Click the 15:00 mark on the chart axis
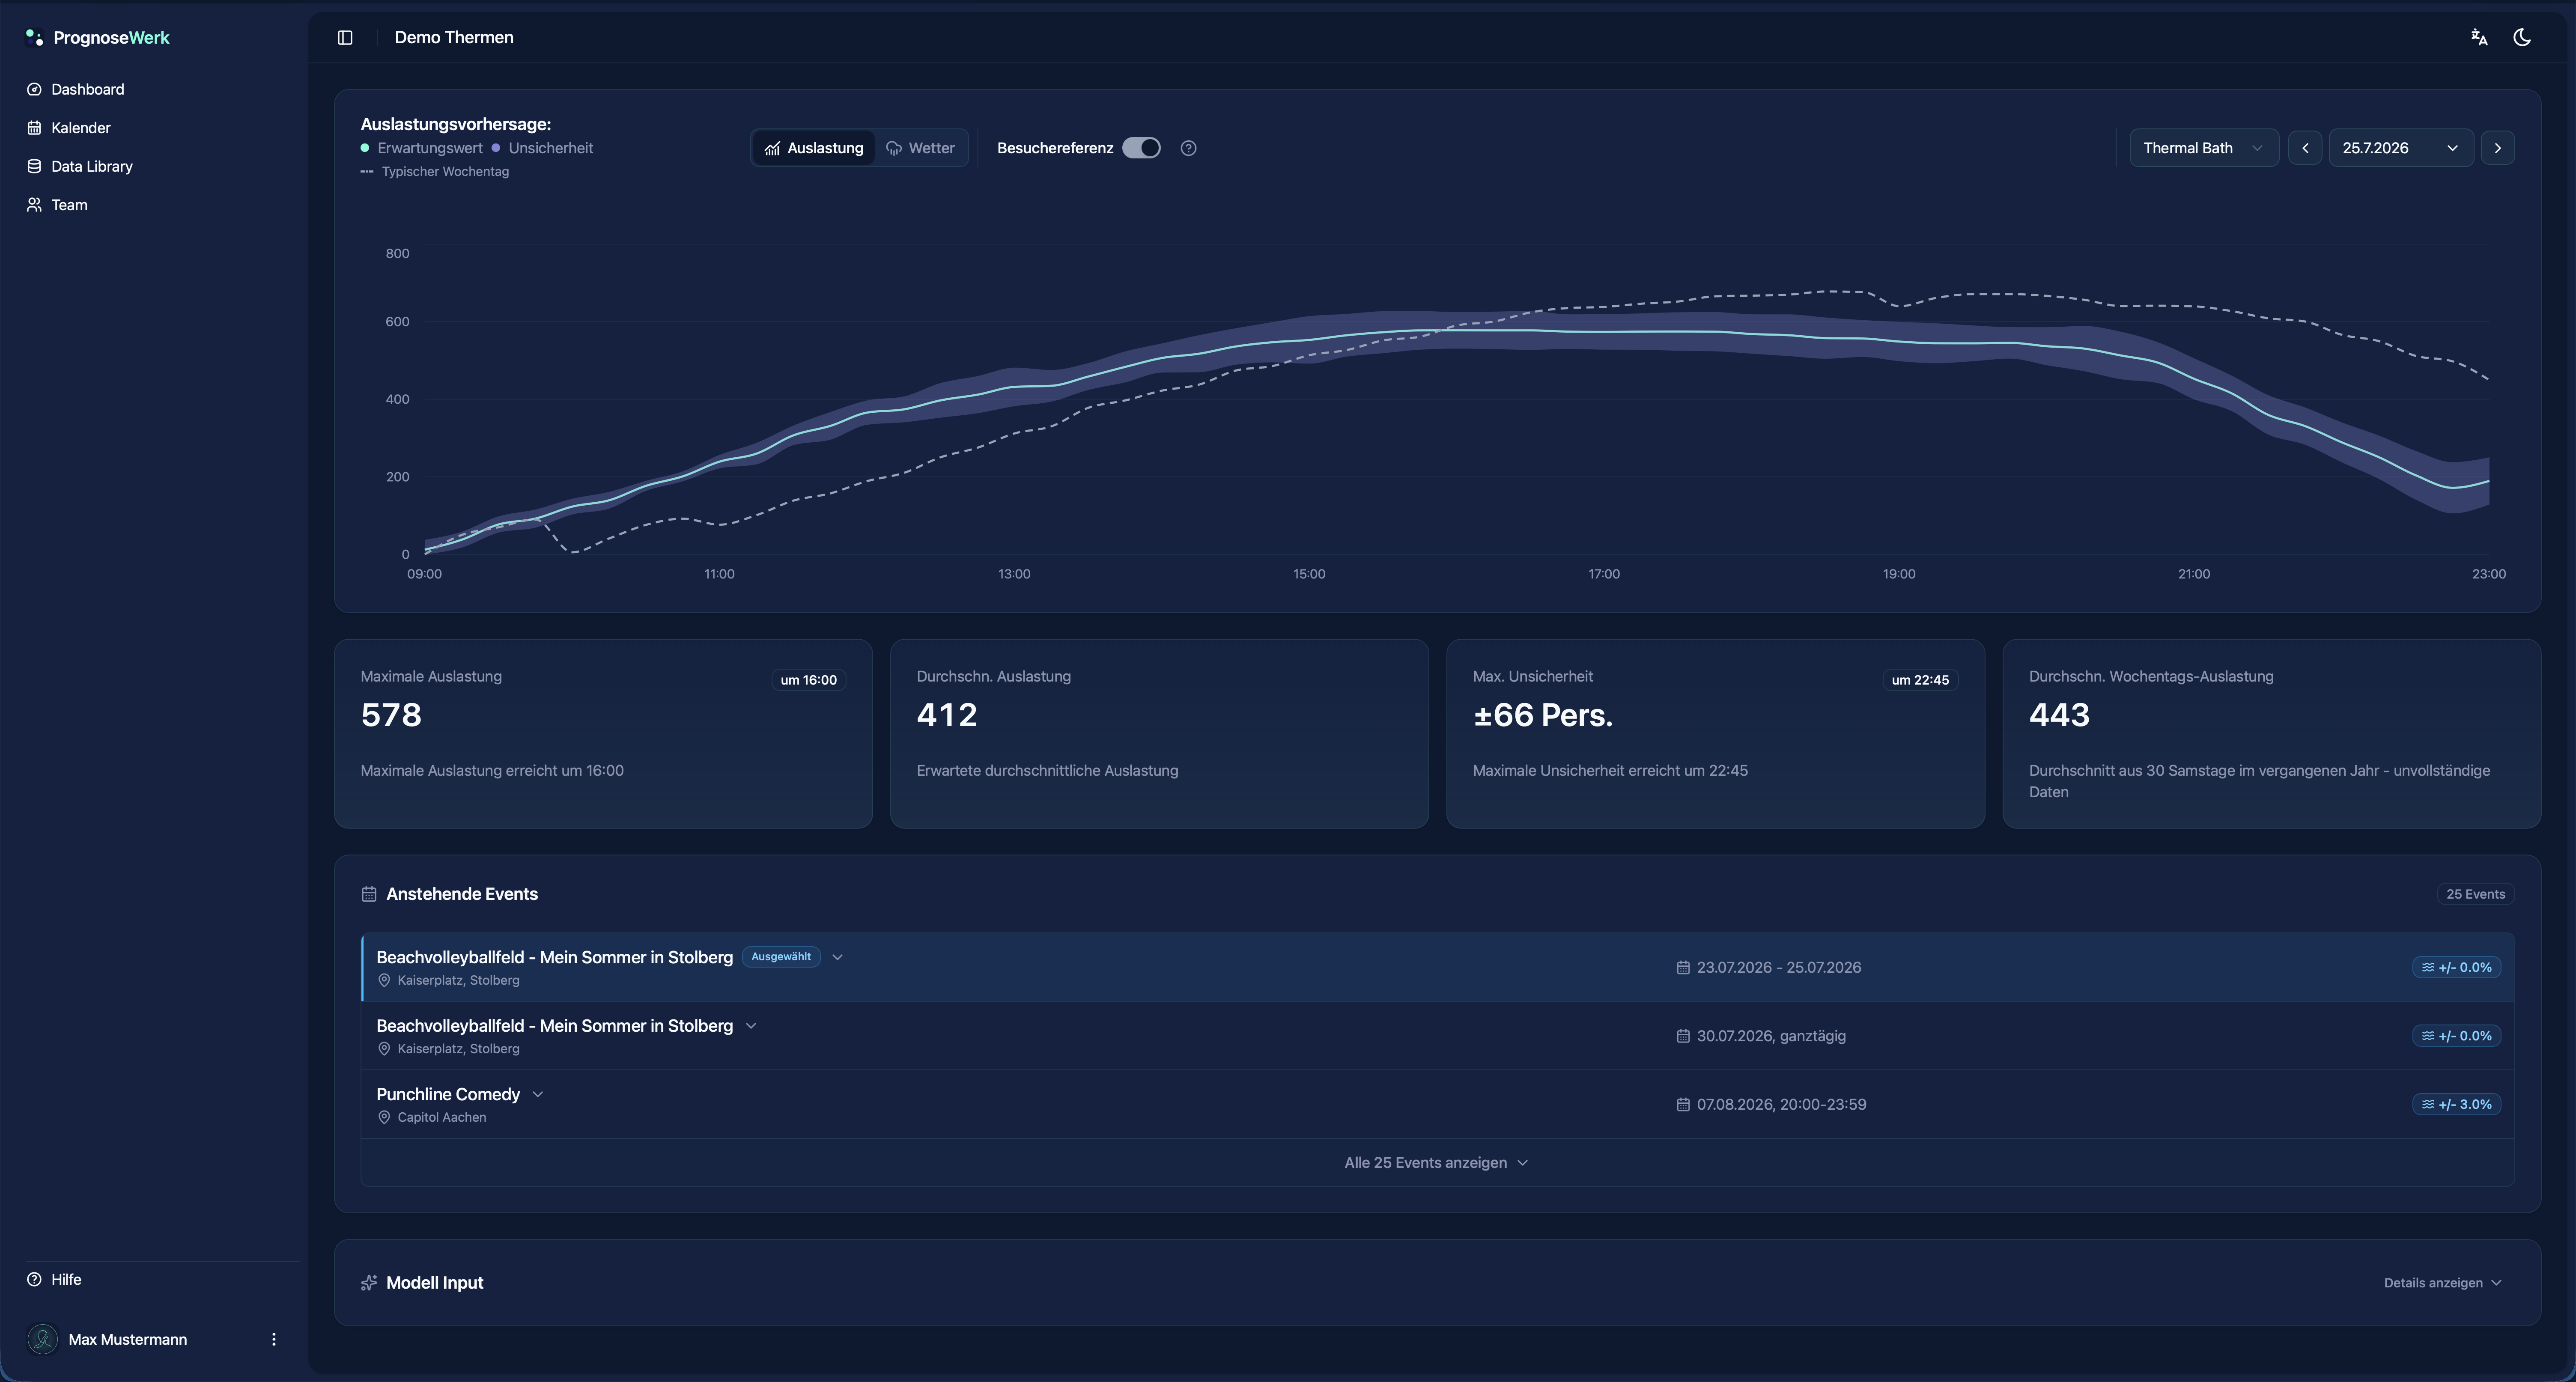This screenshot has height=1382, width=2576. [x=1308, y=574]
